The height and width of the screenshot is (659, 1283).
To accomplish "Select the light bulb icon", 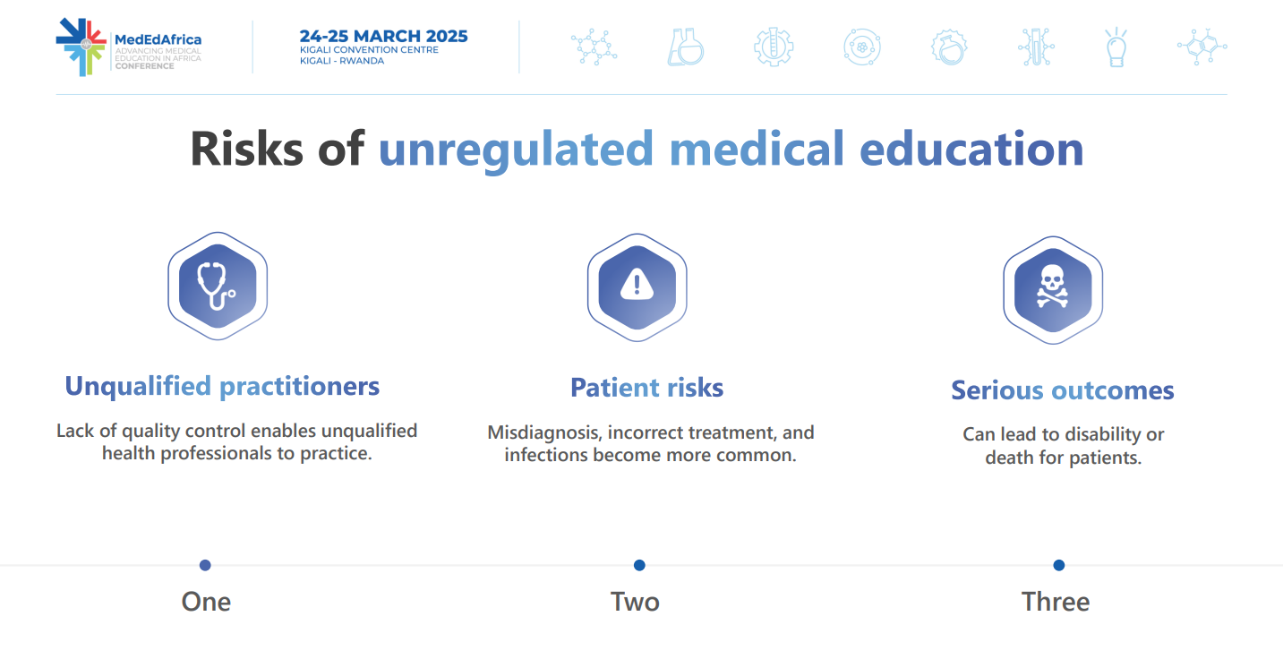I will [x=1115, y=47].
